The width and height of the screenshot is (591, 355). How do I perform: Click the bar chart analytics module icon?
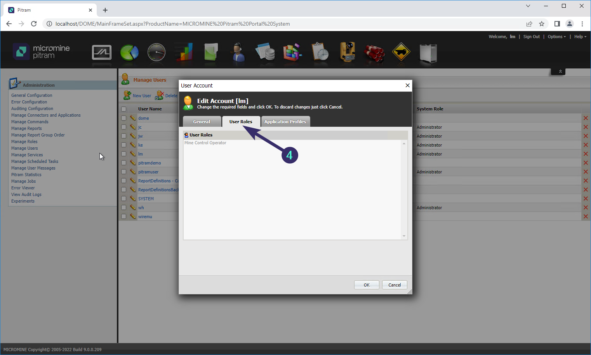click(183, 52)
